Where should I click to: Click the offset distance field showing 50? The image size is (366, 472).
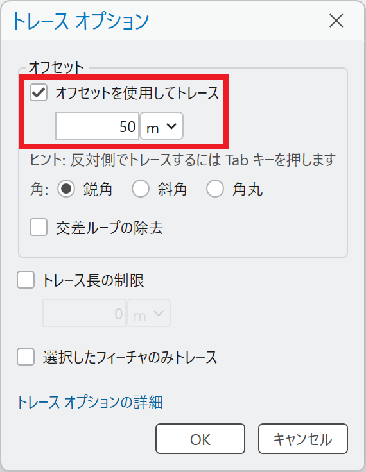tap(97, 126)
